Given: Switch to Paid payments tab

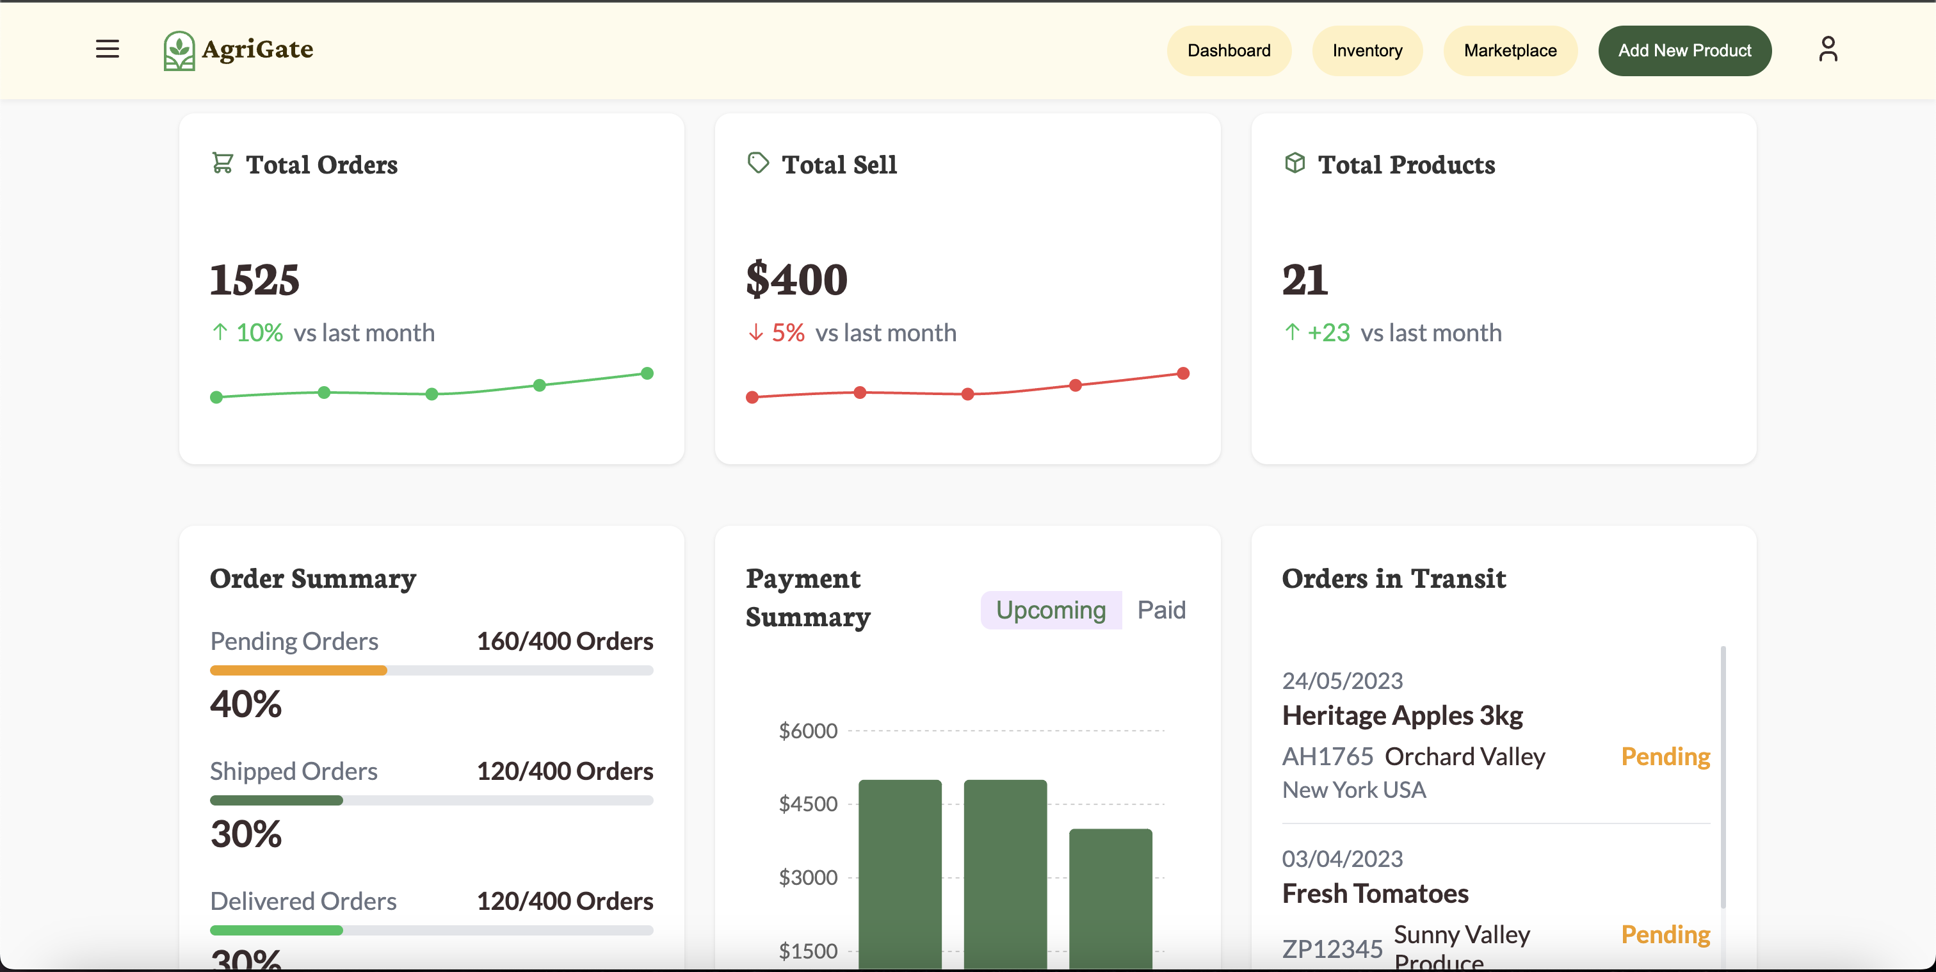Looking at the screenshot, I should tap(1161, 610).
